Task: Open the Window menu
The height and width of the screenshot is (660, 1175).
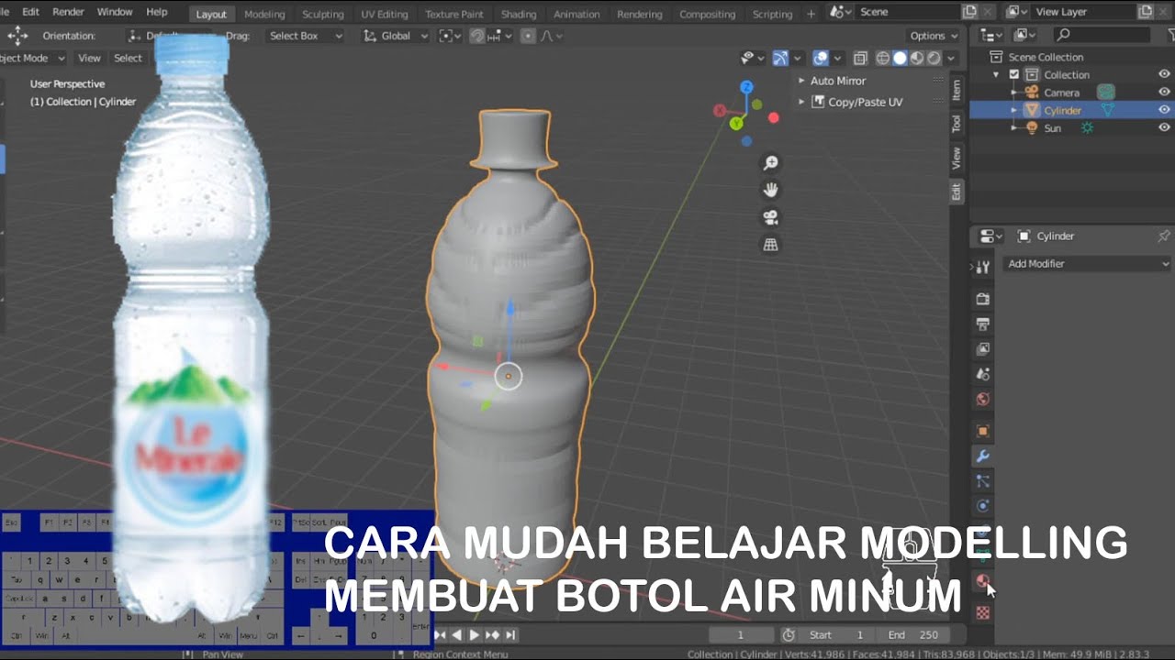Action: pyautogui.click(x=115, y=12)
